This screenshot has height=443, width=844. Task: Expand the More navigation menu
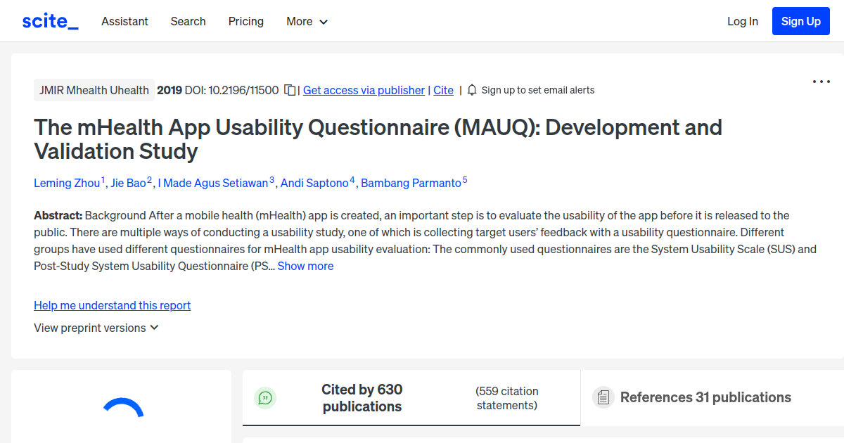(x=307, y=21)
